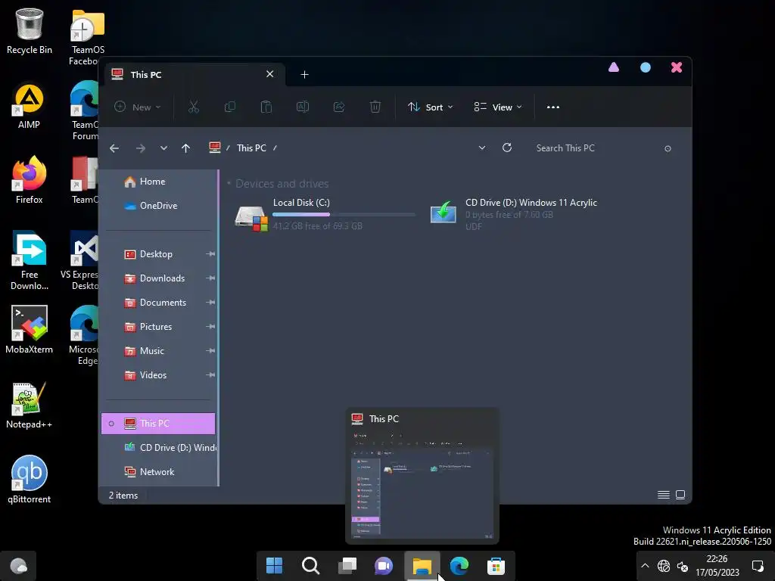Open Free Download Manager shortcut
This screenshot has height=581, width=775.
point(30,260)
